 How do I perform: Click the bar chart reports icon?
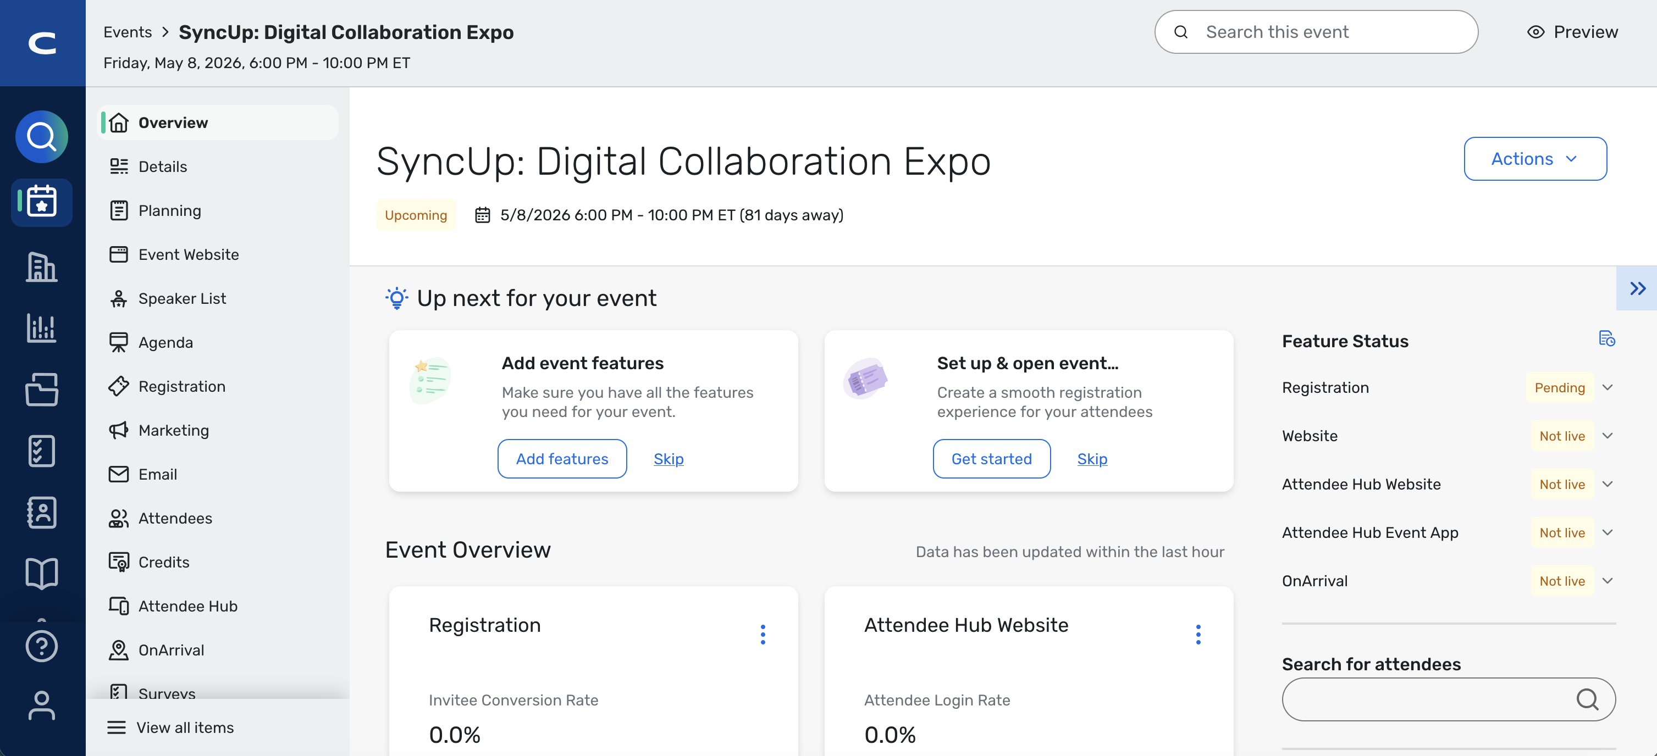pos(42,328)
